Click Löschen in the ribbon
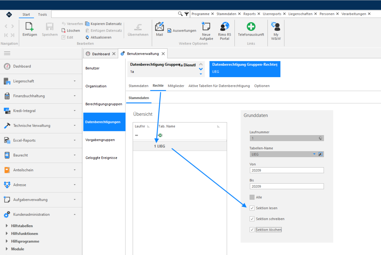 click(x=71, y=31)
